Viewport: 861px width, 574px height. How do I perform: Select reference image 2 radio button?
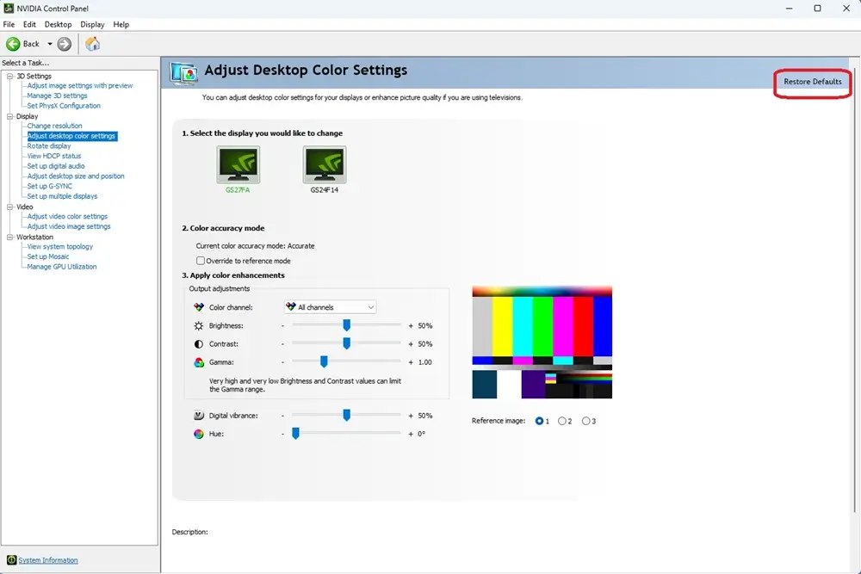[x=561, y=421]
